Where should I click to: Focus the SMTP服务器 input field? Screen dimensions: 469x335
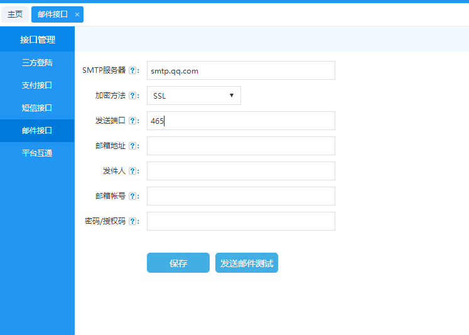[x=240, y=70]
